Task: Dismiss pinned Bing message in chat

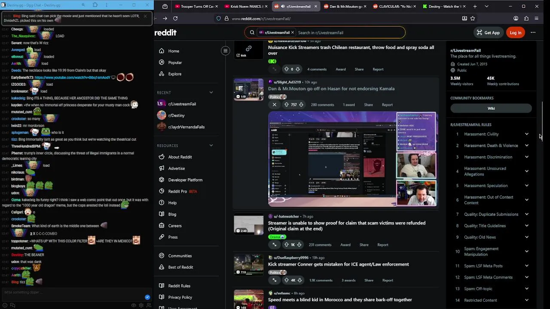Action: [145, 16]
